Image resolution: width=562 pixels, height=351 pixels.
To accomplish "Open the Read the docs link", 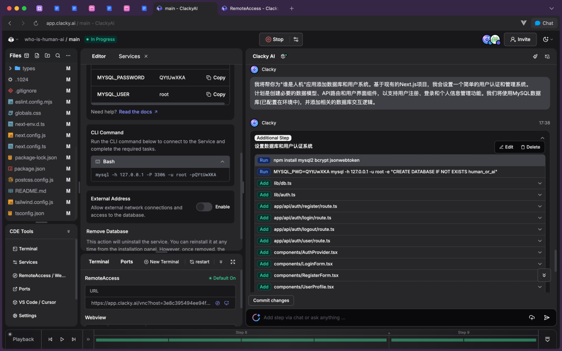I will (136, 111).
